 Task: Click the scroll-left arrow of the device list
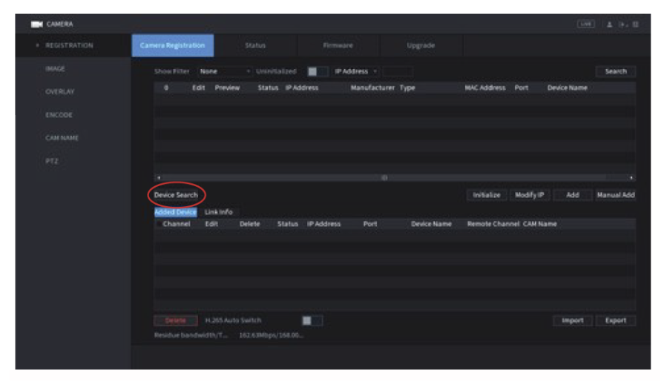[x=157, y=178]
